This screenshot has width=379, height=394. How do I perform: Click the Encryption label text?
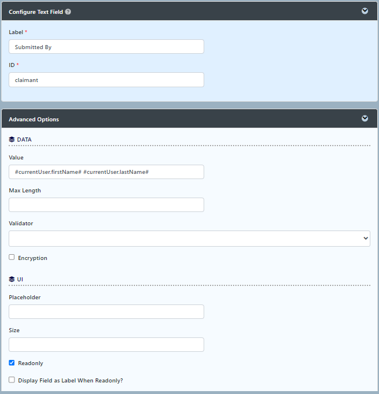point(32,258)
